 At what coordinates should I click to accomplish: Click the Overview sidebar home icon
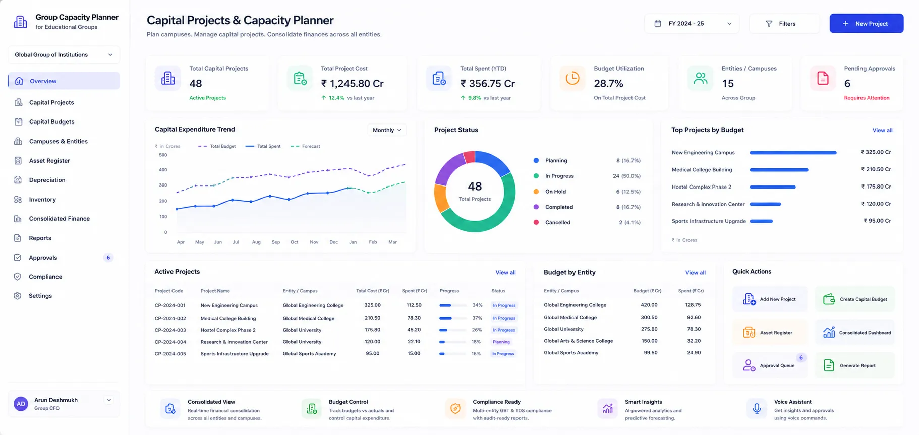(x=19, y=81)
